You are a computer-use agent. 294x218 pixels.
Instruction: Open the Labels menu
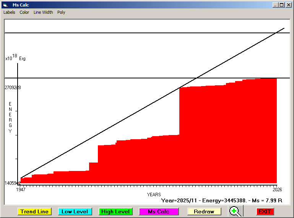pyautogui.click(x=9, y=12)
